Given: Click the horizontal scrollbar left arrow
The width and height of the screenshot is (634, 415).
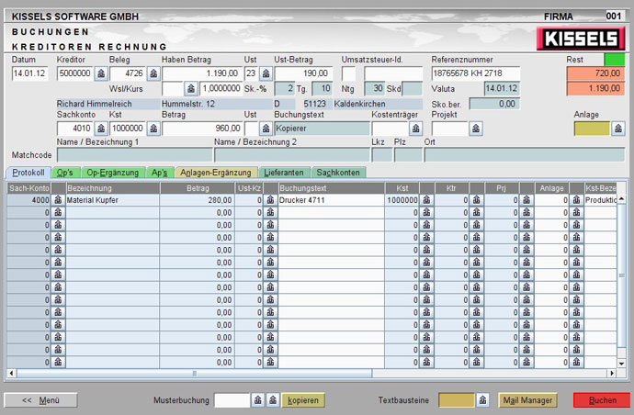Looking at the screenshot, I should [x=11, y=373].
